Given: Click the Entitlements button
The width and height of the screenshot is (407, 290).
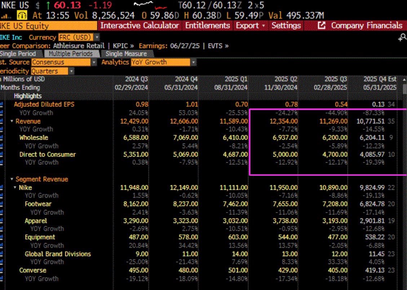Looking at the screenshot, I should click(x=208, y=26).
